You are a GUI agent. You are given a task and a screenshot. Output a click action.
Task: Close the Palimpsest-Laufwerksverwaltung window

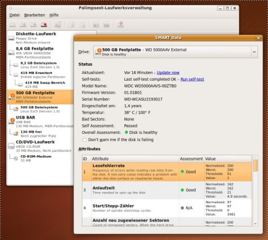click(x=235, y=8)
